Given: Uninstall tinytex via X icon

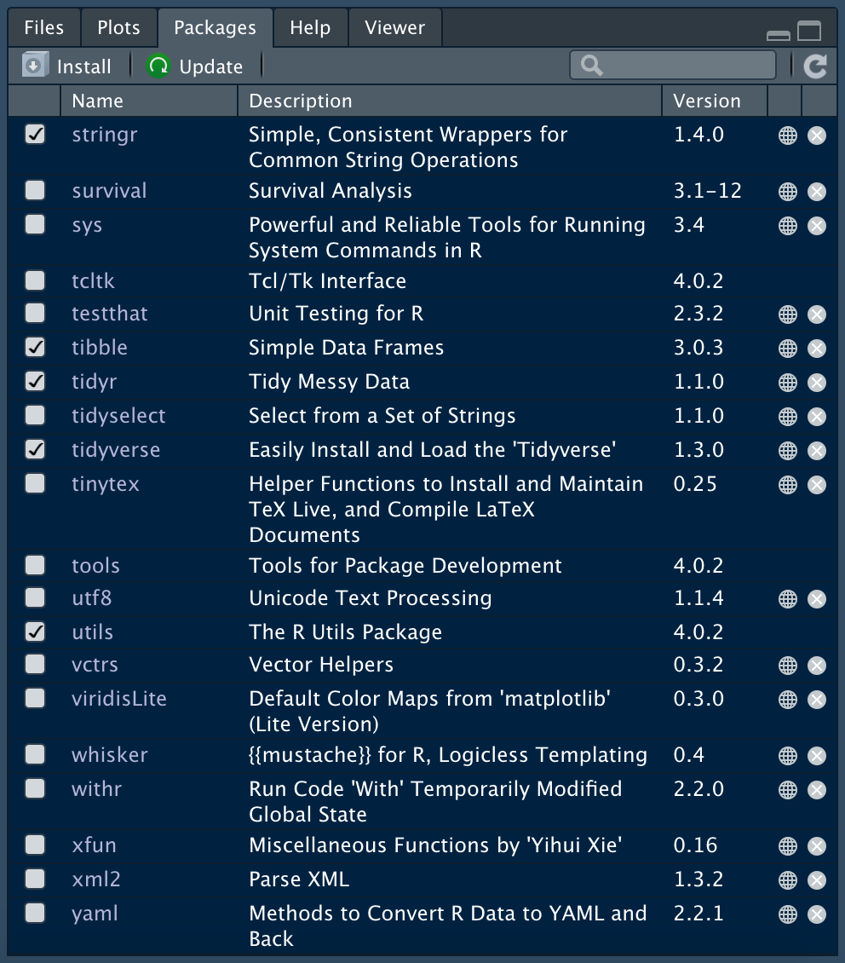Looking at the screenshot, I should click(817, 485).
